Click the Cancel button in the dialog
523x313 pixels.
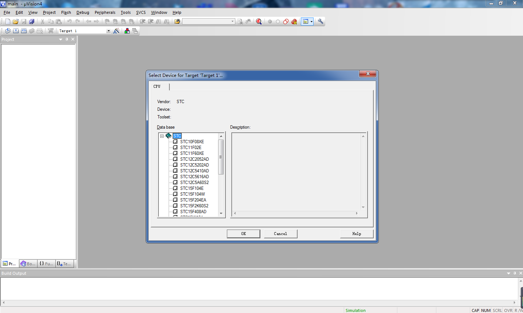point(280,234)
